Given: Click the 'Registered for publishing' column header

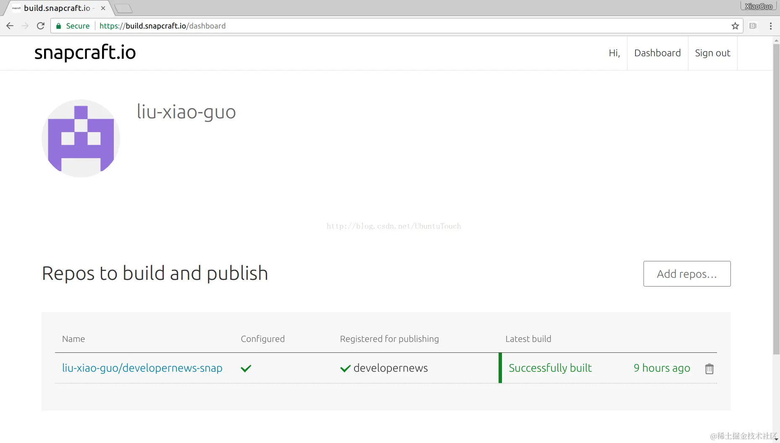Looking at the screenshot, I should [x=389, y=339].
